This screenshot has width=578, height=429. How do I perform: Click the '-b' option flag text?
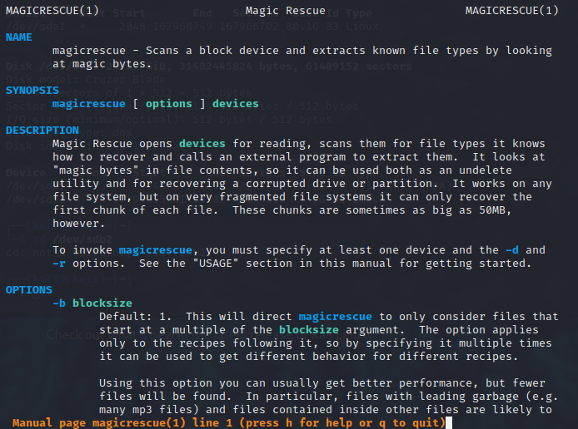click(x=59, y=303)
